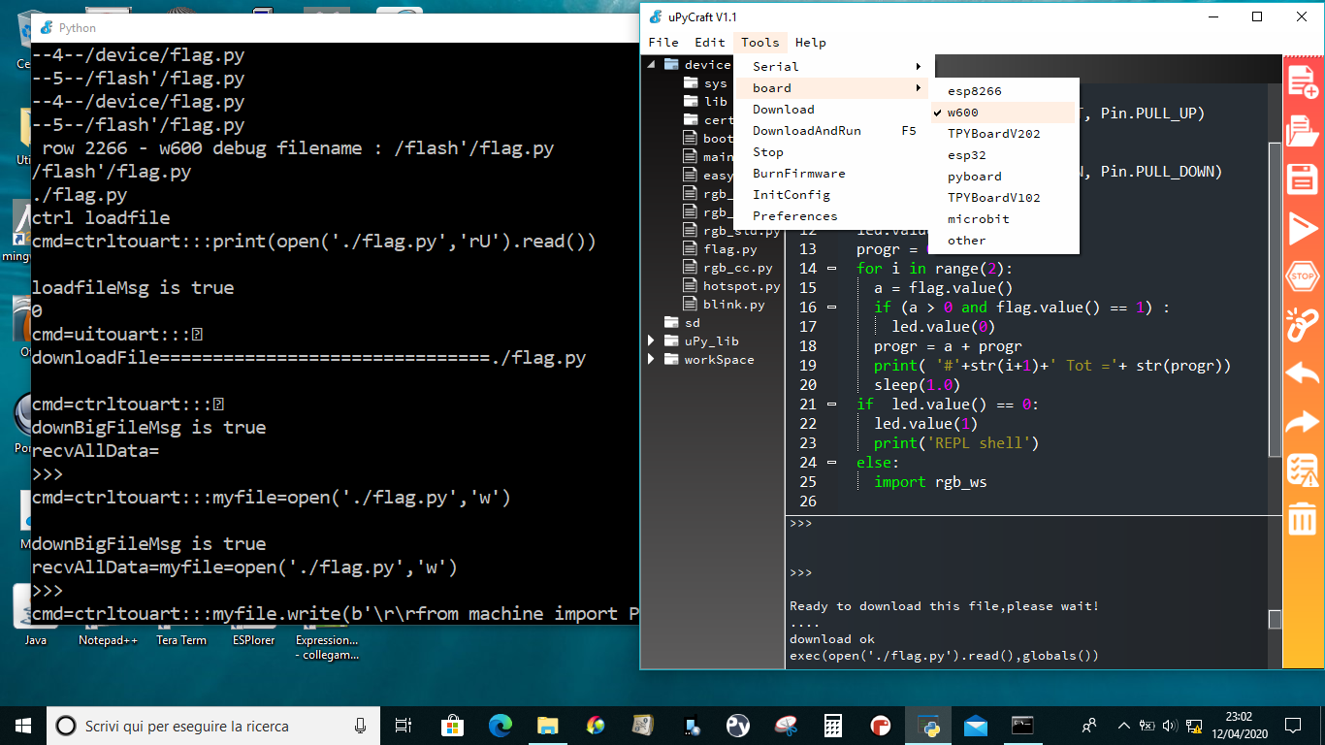Open Microsoft Store from the taskbar
The height and width of the screenshot is (745, 1325).
tap(452, 726)
